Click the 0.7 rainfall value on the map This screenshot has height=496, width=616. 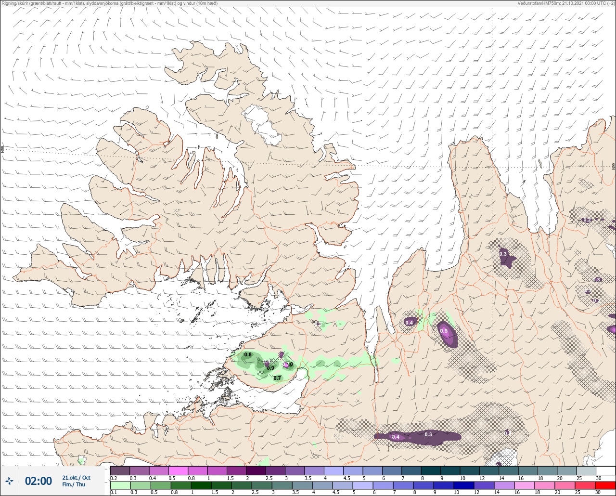pyautogui.click(x=277, y=378)
